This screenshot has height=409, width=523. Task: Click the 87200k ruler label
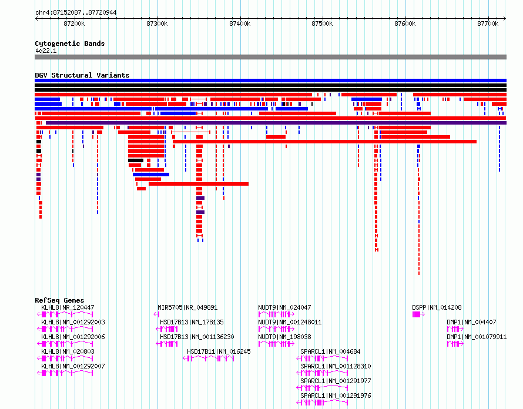(74, 24)
